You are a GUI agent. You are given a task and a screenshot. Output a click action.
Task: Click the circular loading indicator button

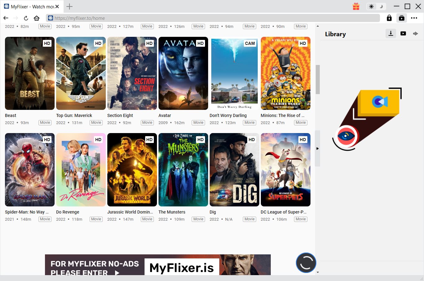coord(306,262)
